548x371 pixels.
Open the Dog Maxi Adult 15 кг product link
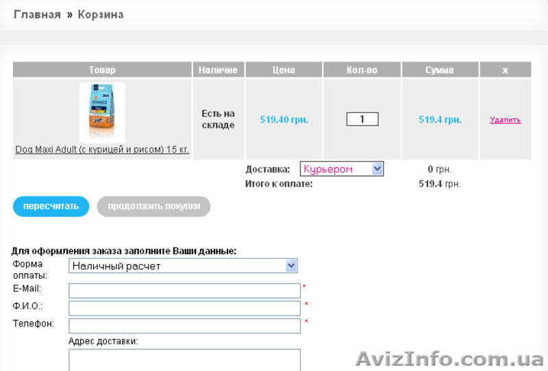(x=102, y=149)
